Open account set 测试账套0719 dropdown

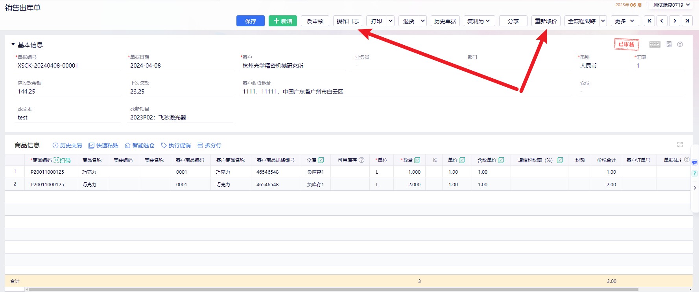[x=671, y=5]
